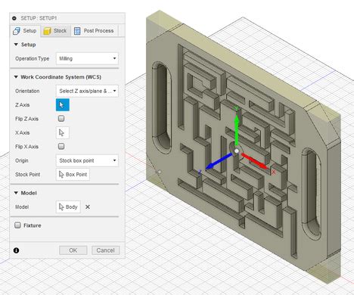Screen dimensions: 354x295
Task: Open the Orientation dropdown
Action: tap(87, 91)
